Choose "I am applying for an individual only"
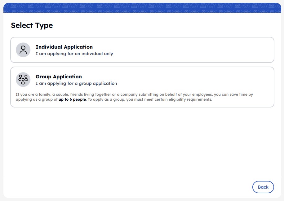 point(74,54)
